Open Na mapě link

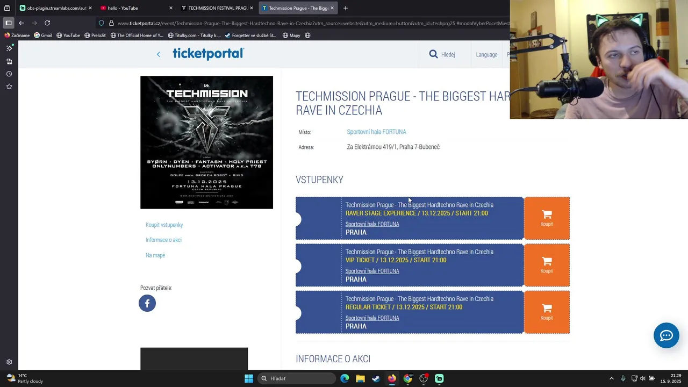click(x=155, y=255)
